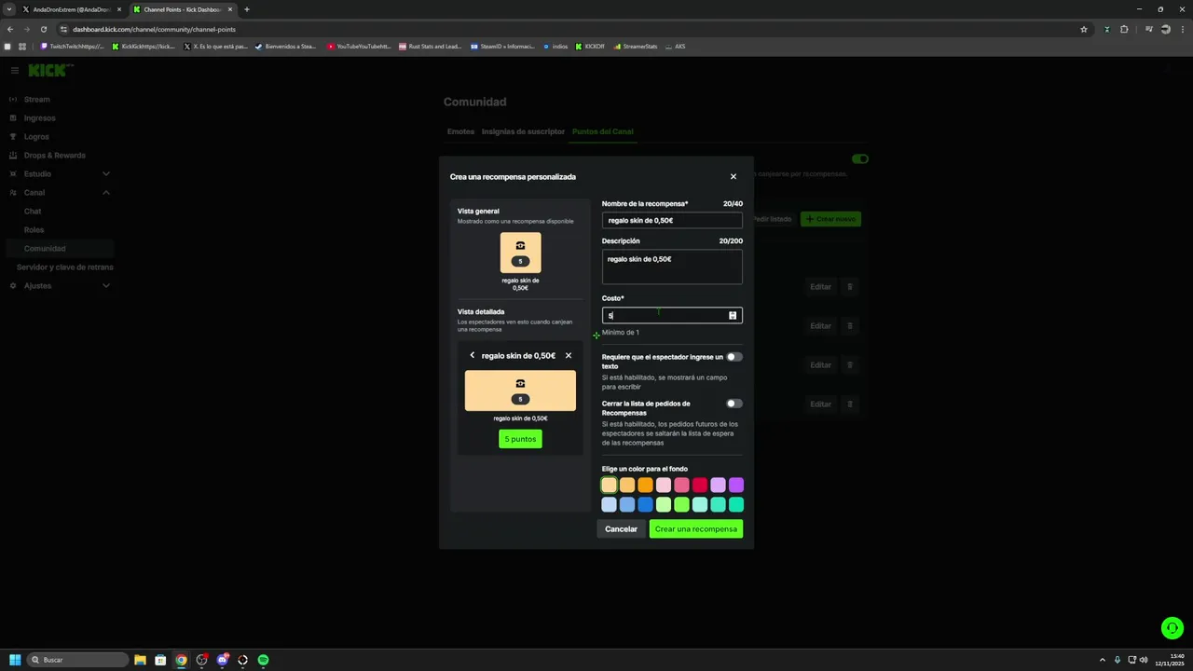Image resolution: width=1193 pixels, height=671 pixels.
Task: Open Servidor y clave de retransmisión
Action: click(64, 267)
